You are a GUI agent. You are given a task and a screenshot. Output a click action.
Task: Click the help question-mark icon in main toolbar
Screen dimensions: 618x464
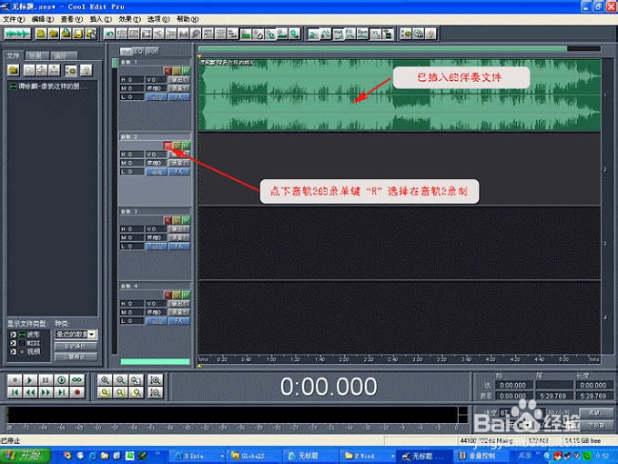point(431,35)
